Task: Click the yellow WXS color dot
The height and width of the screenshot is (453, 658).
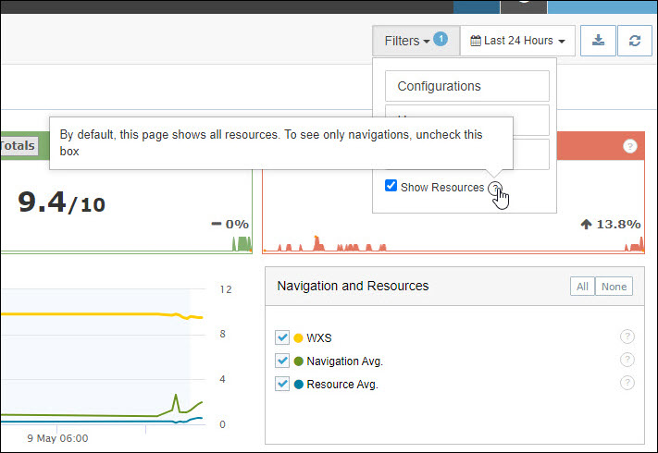Action: point(298,337)
